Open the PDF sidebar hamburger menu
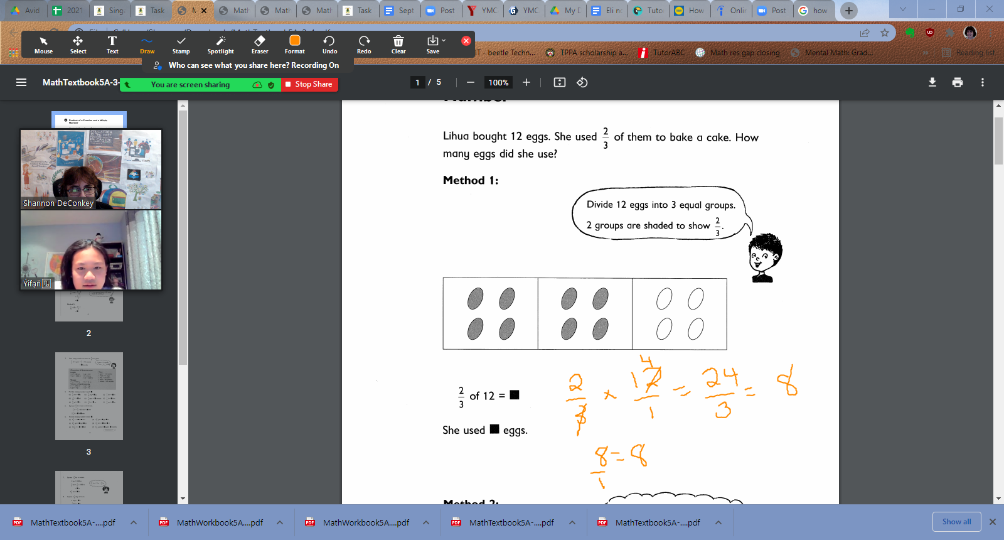The width and height of the screenshot is (1004, 540). point(21,82)
